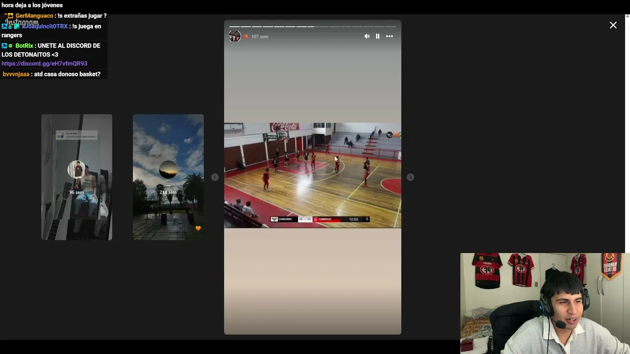Click the basketball game video in story

(313, 176)
